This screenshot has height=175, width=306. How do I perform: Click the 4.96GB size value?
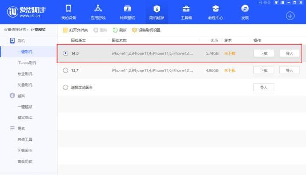point(212,70)
